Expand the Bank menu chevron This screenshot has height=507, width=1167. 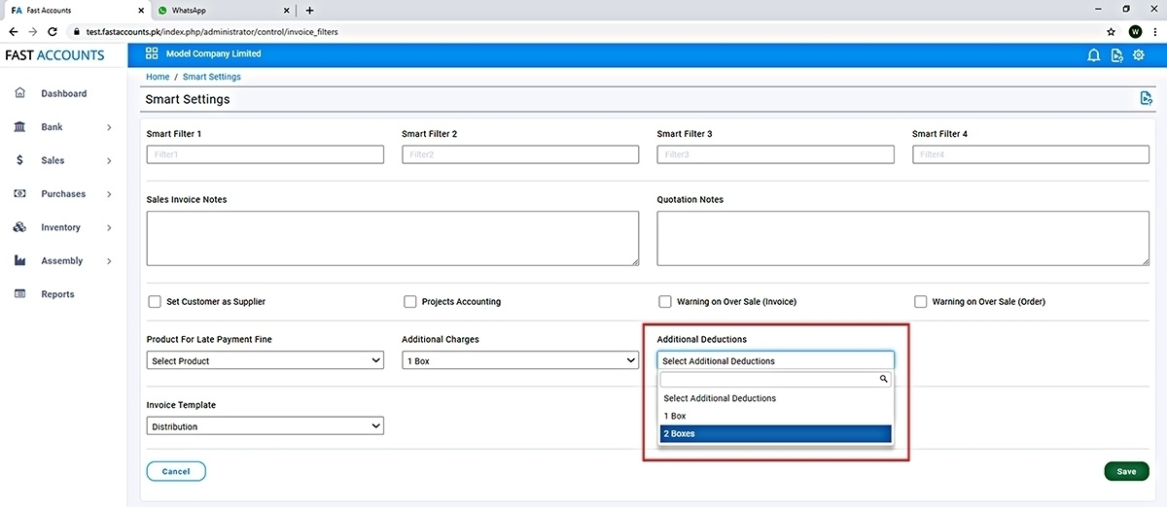(x=109, y=127)
